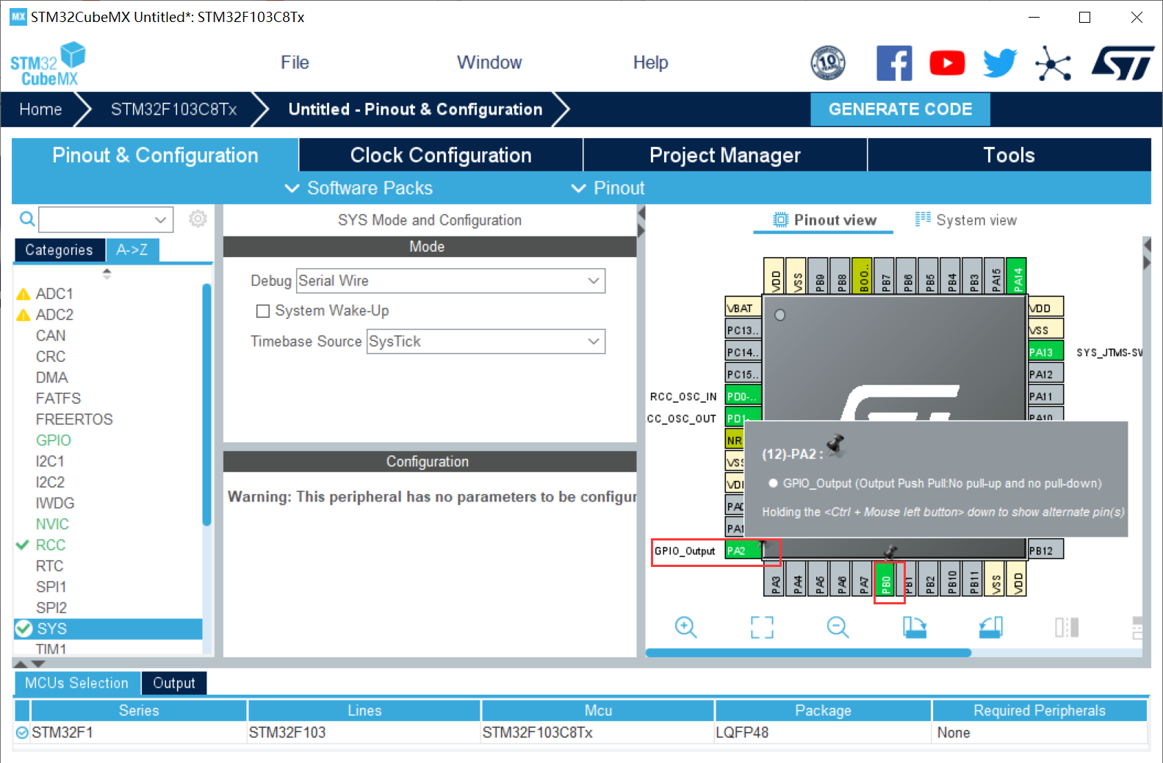Select the RCC category item
The image size is (1163, 763).
[x=51, y=545]
